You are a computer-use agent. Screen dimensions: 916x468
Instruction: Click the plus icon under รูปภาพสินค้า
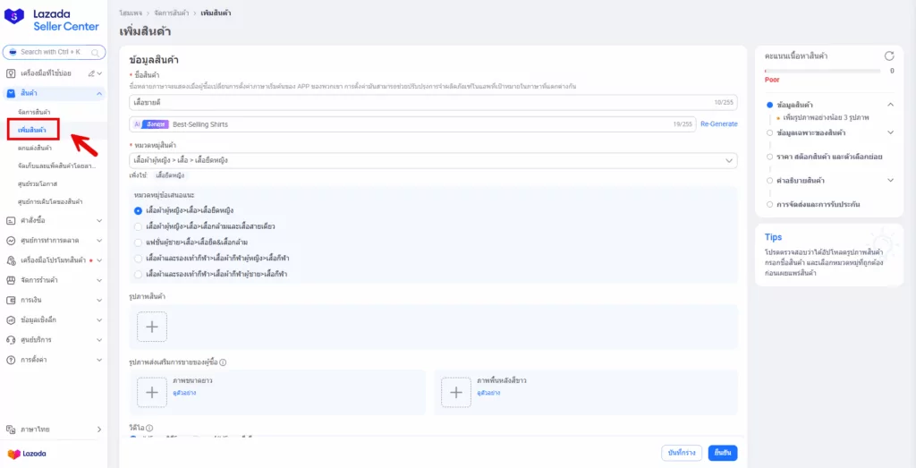[x=151, y=327]
